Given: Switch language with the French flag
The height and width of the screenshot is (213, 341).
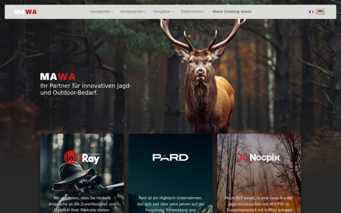Looking at the screenshot, I should click(311, 12).
